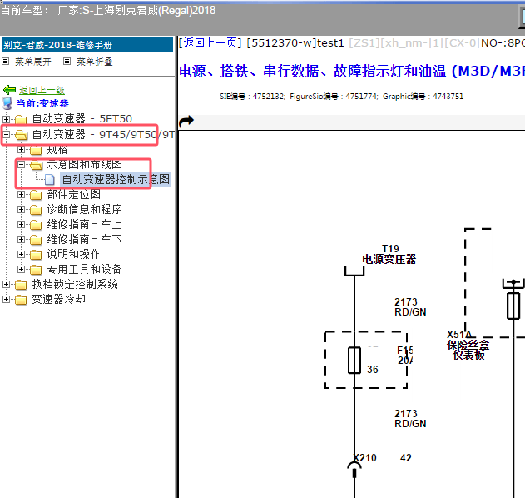Open the 自动变速器控制示意图 document

[116, 179]
